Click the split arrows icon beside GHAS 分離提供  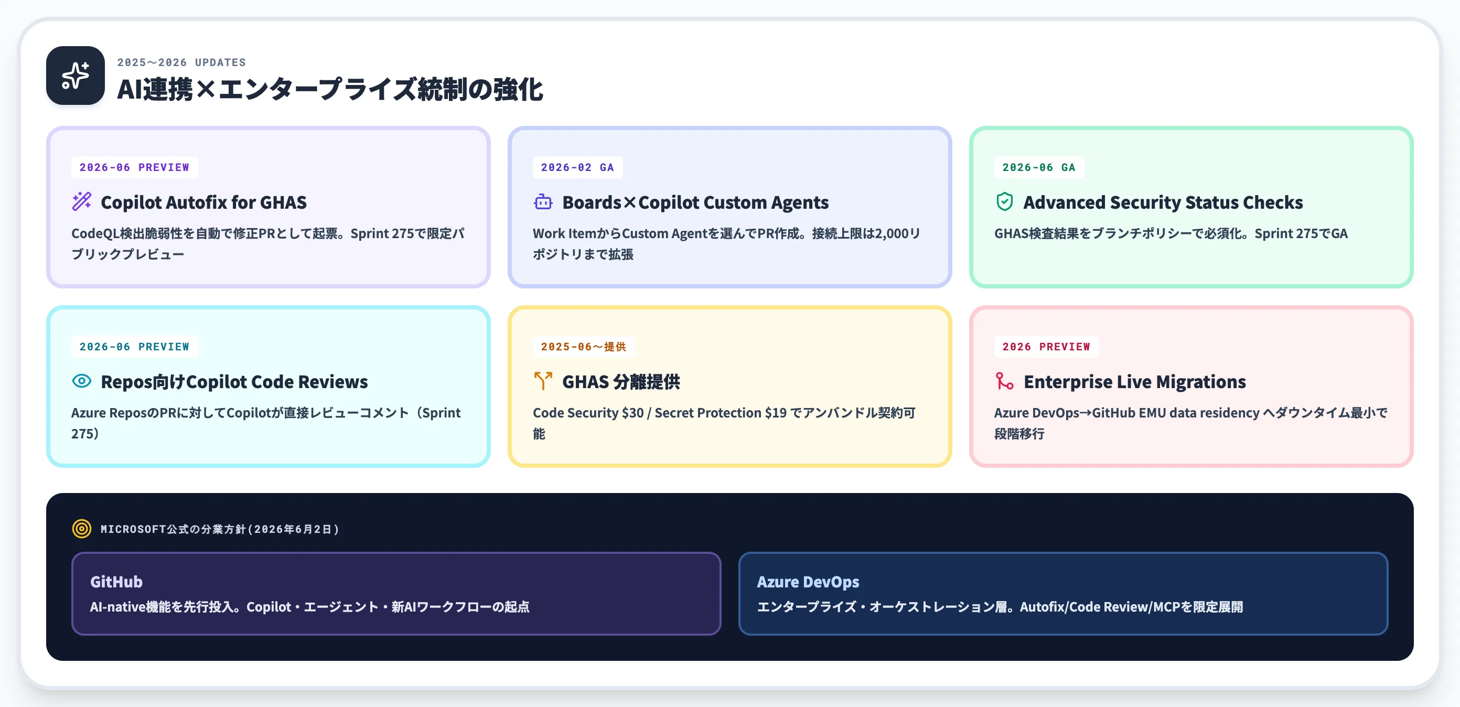tap(543, 381)
